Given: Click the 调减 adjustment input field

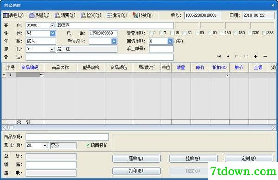Looking at the screenshot, I should tap(51, 165).
